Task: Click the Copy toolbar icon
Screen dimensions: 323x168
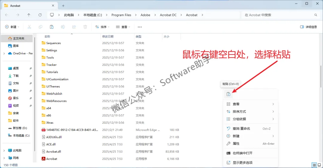Action: click(40, 27)
